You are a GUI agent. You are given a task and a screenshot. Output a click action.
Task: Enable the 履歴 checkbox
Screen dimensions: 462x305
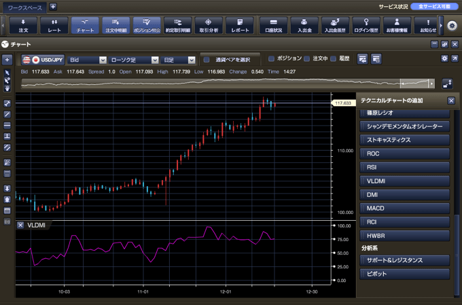coord(333,58)
